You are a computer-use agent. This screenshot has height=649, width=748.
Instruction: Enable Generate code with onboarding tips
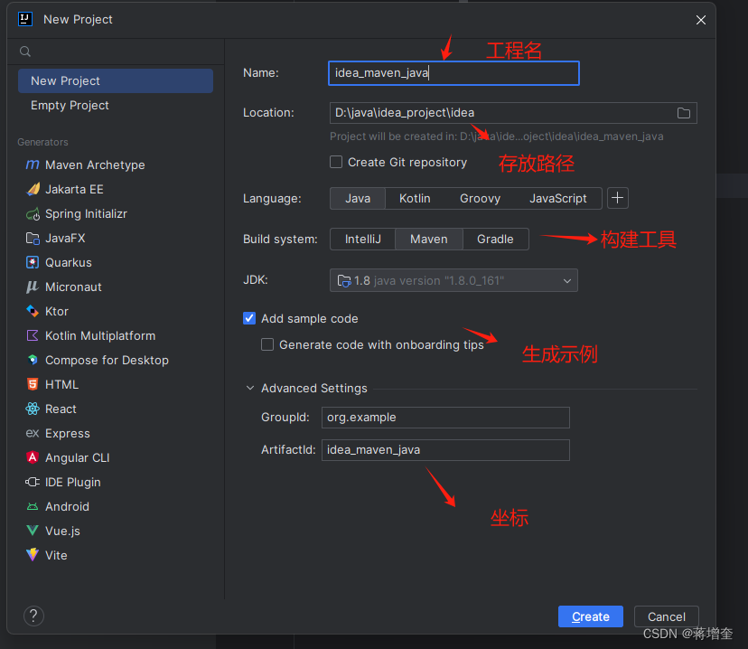(x=267, y=344)
